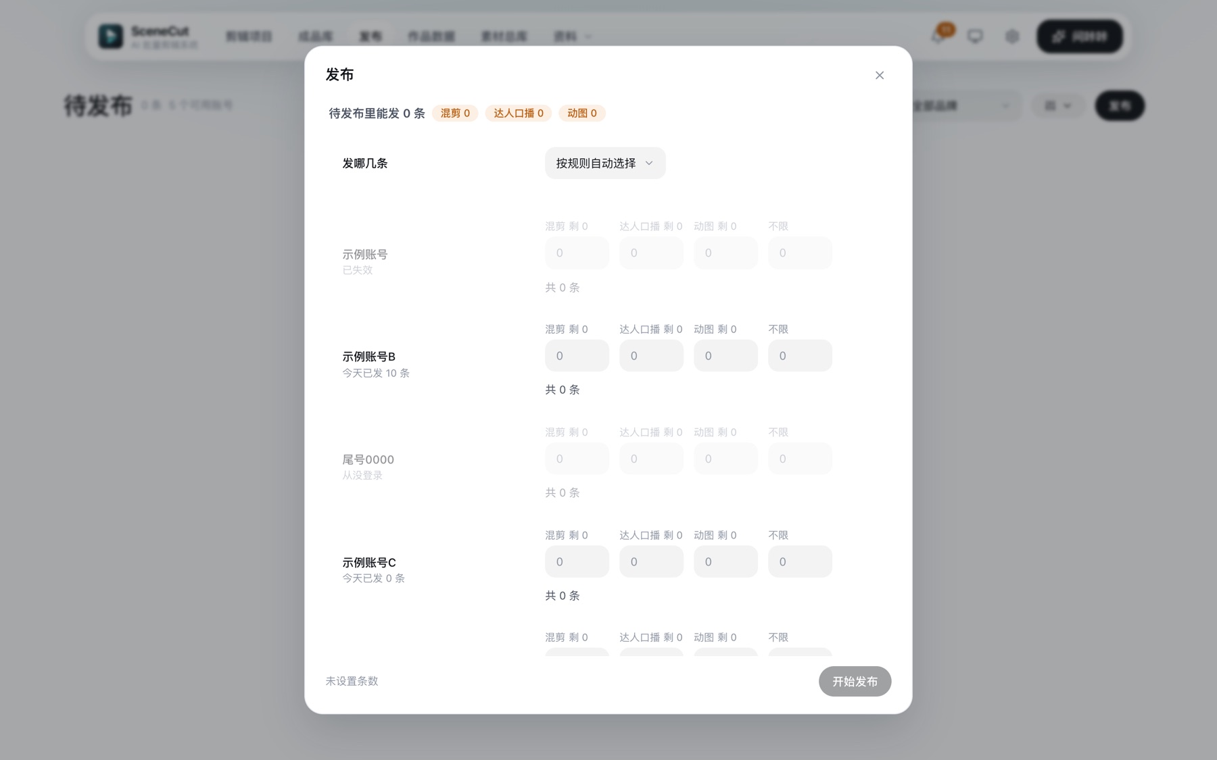
Task: Click the 今天已发 0 条 status text
Action: 373,578
